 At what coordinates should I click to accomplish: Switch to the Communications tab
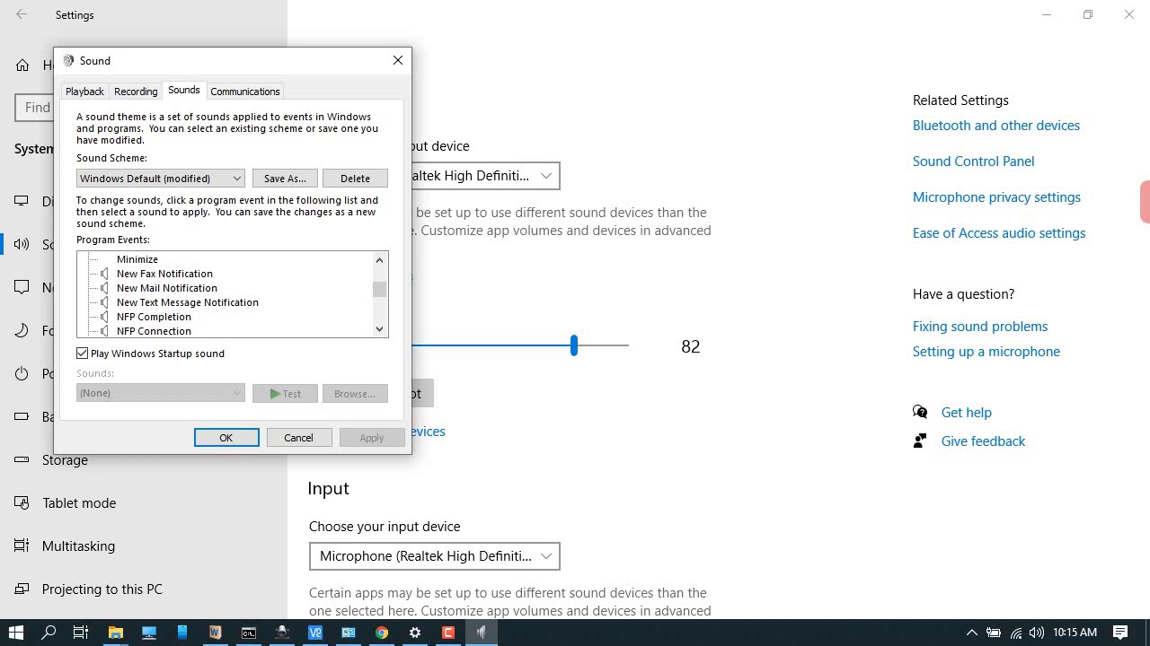pos(245,92)
